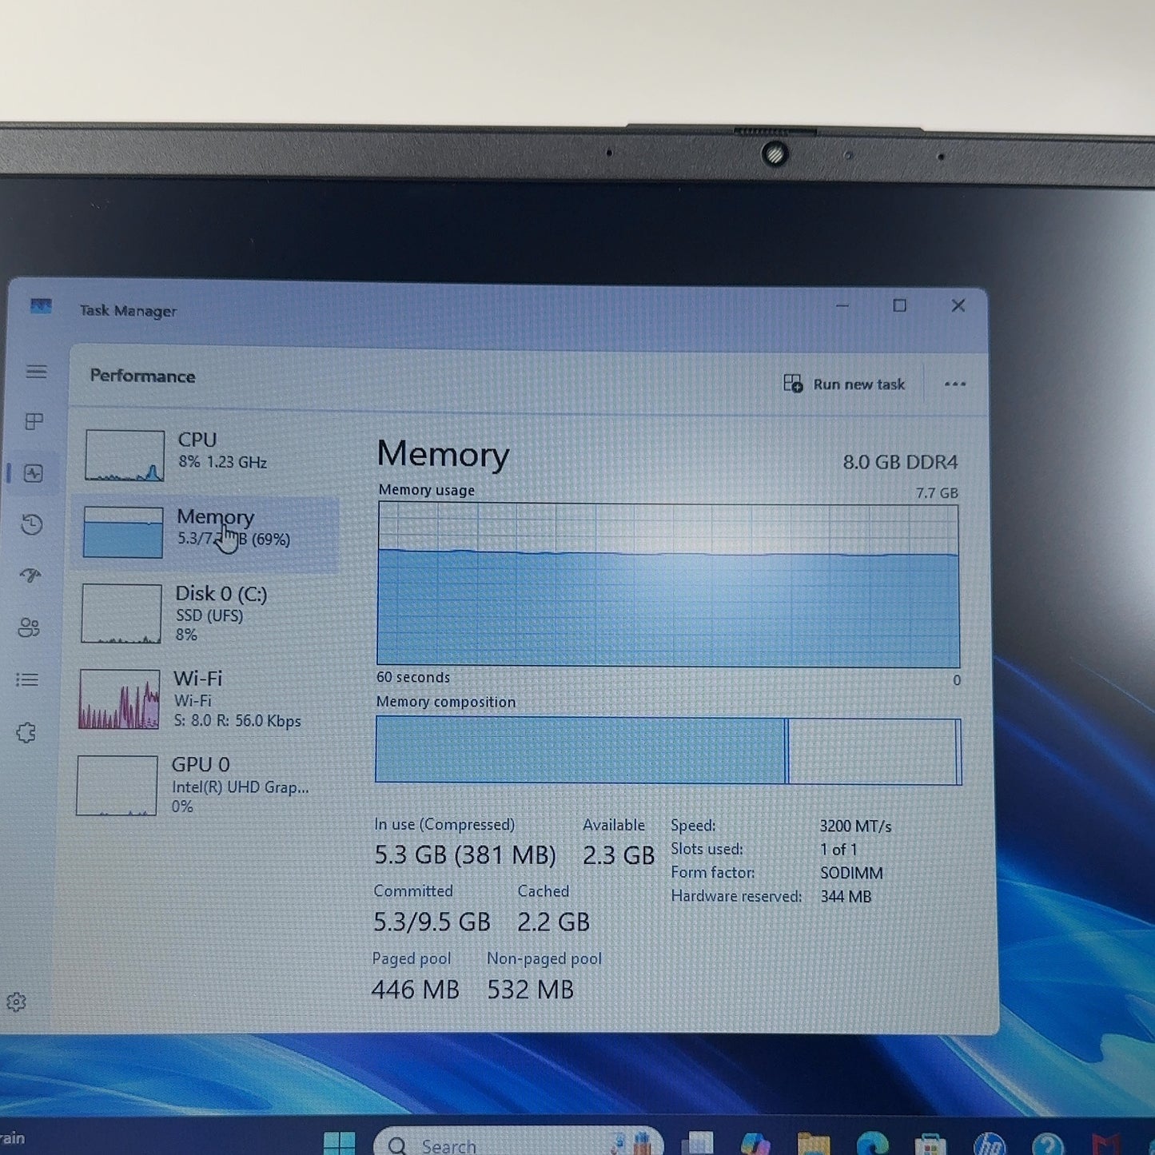Click the GPU 0 mini graph thumbnail

click(x=117, y=786)
